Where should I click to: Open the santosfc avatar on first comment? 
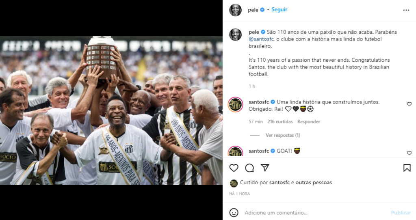(x=235, y=105)
